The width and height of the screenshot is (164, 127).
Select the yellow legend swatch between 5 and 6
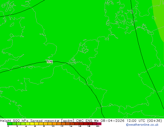[x=32, y=124]
